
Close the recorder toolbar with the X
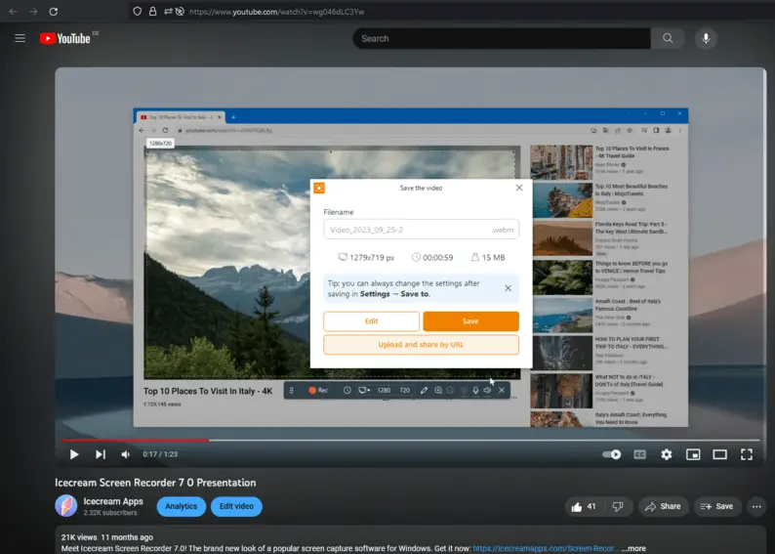(501, 390)
